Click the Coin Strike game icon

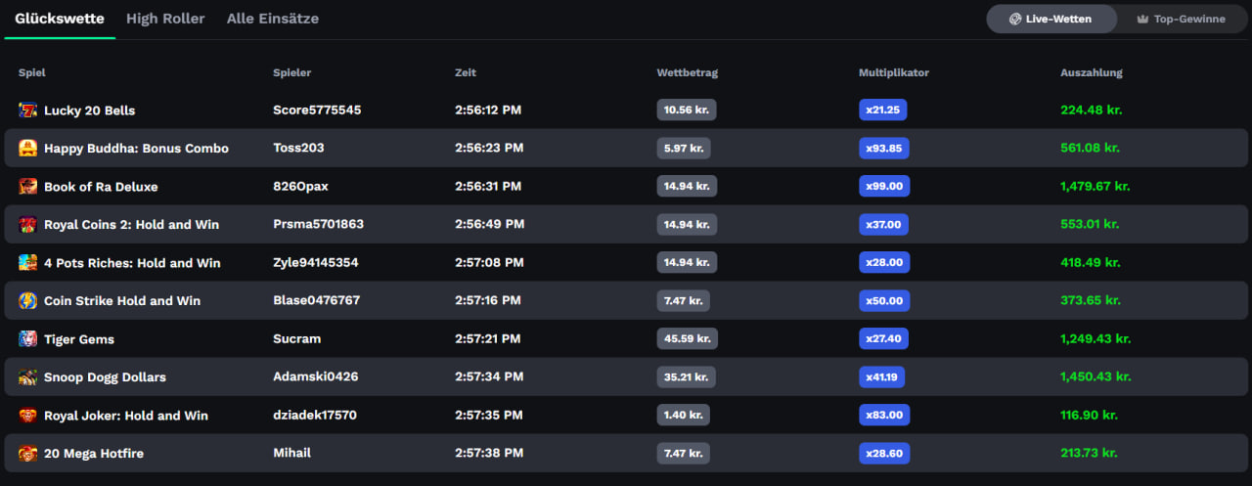27,301
